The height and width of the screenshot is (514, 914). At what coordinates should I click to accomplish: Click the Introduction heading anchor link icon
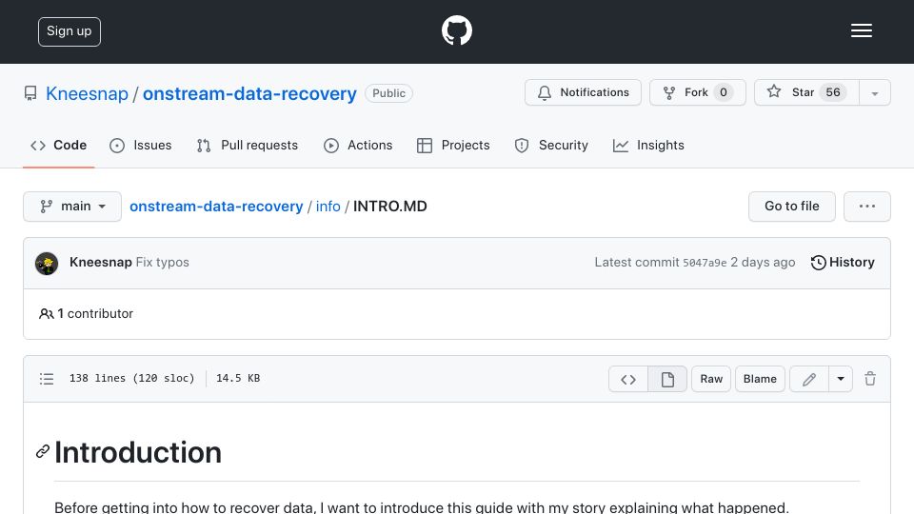[43, 451]
